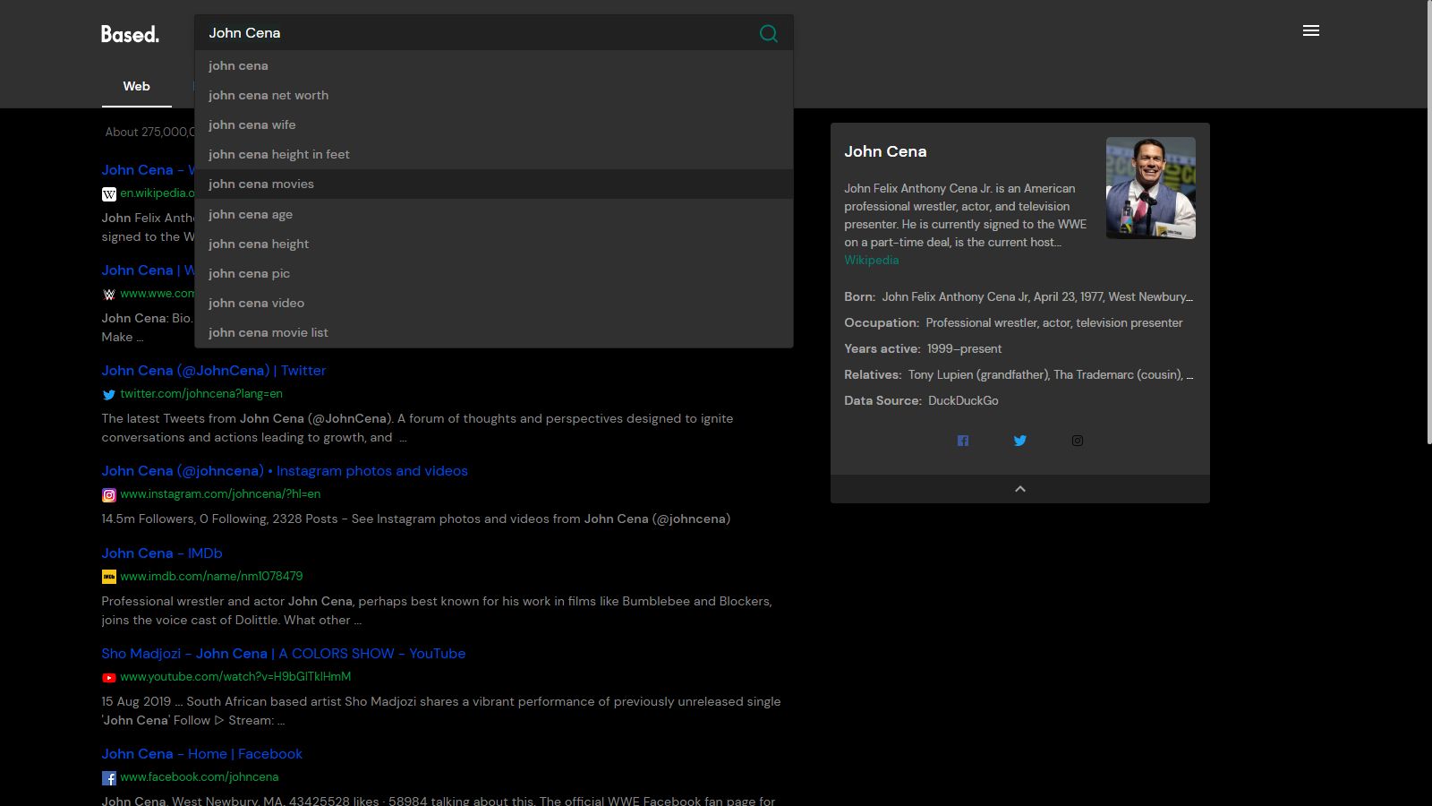Click the IMDb favicon beside imdb.com result
Screen dimensions: 1432x806
(109, 578)
